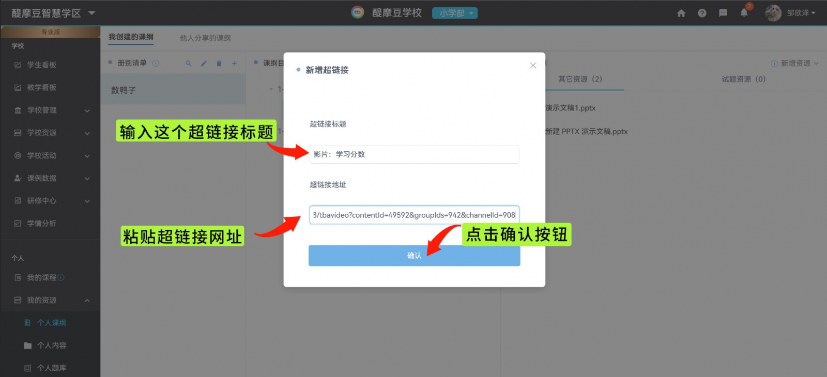Close the 新增超链接 dialog
The width and height of the screenshot is (827, 377).
coord(533,66)
